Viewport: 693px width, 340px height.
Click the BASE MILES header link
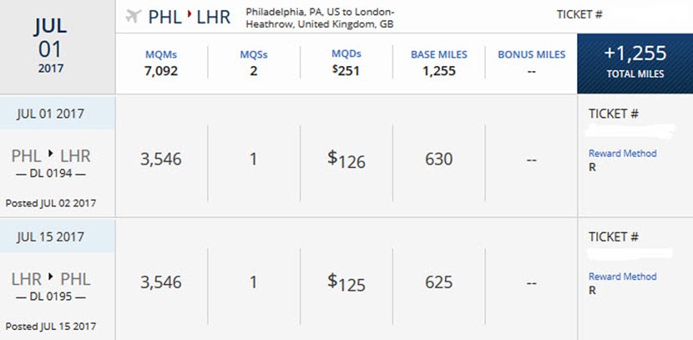[439, 55]
